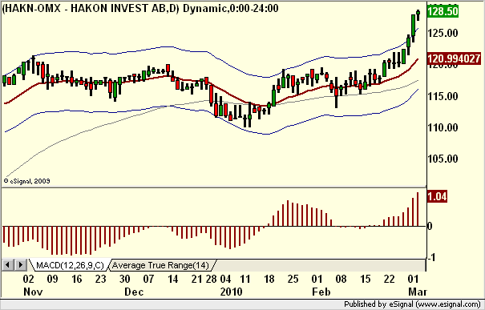Click the 115.00 price axis label

[443, 96]
